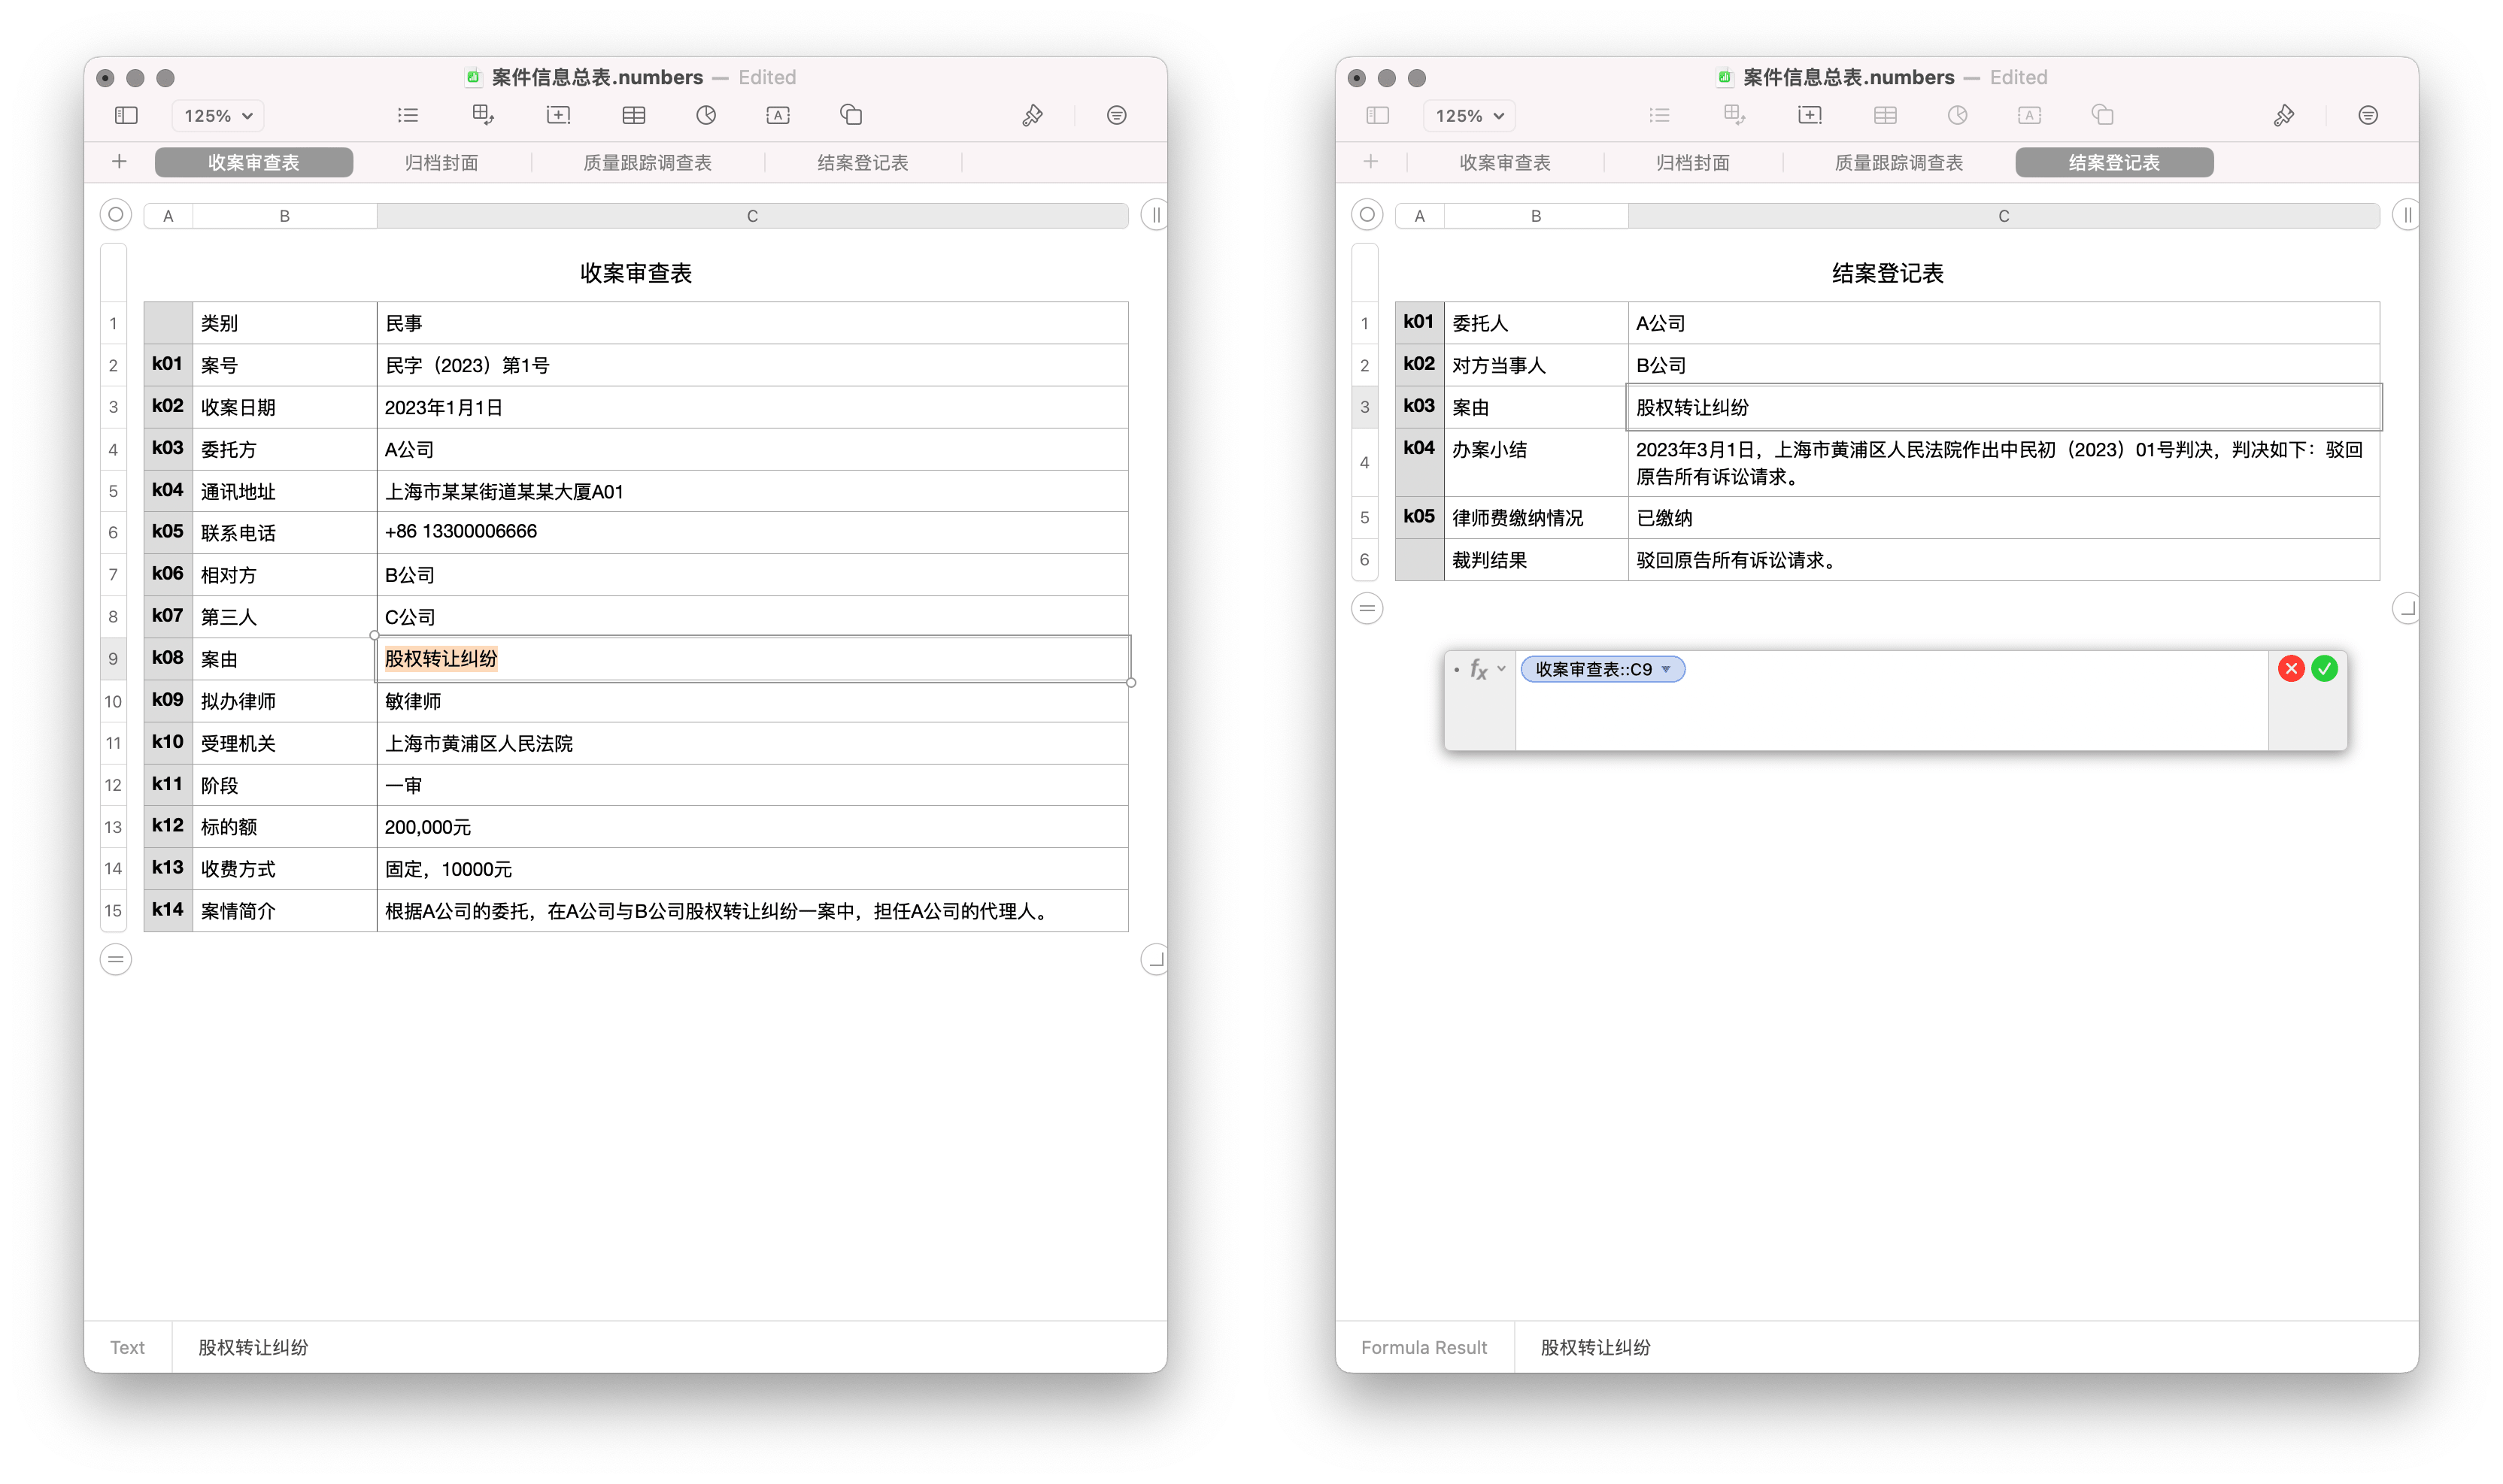Click cell C公司 in left table

coord(752,617)
